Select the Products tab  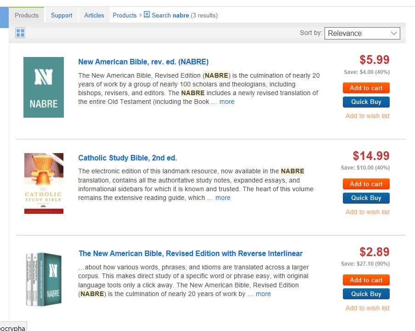(27, 15)
